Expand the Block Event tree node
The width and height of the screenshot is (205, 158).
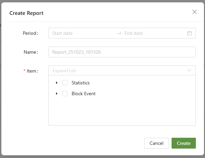(57, 94)
